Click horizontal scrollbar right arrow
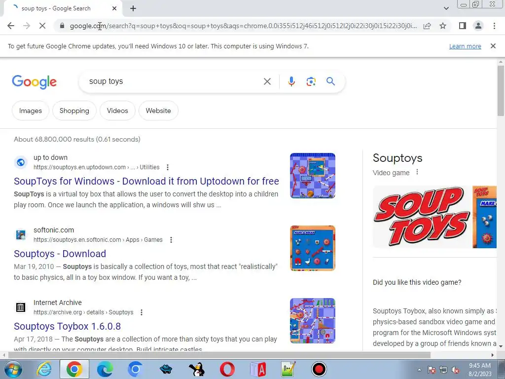Image resolution: width=505 pixels, height=379 pixels. click(x=493, y=355)
